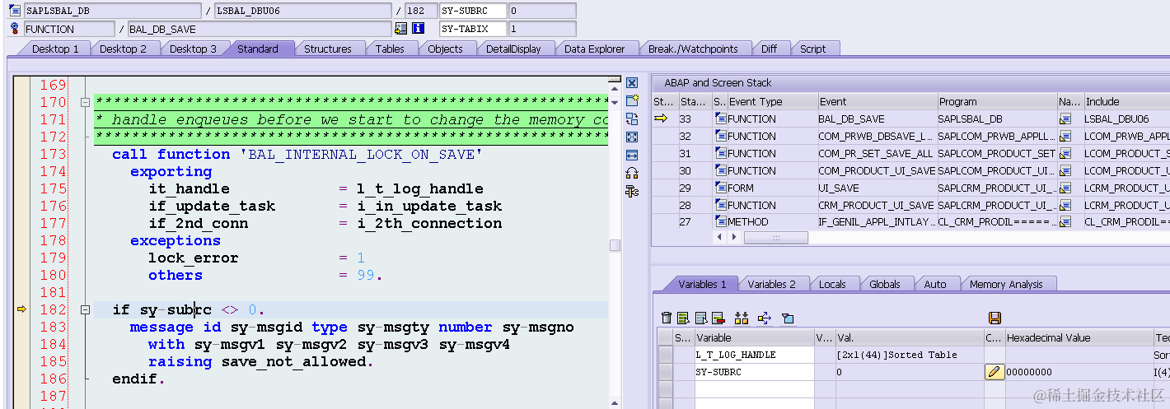Click stack left-arrow scroll button
Screen dimensions: 1170x409
[x=720, y=237]
